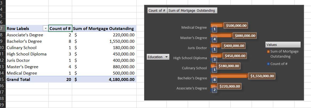Click the Bachelor's Degree row label cell

click(24, 41)
